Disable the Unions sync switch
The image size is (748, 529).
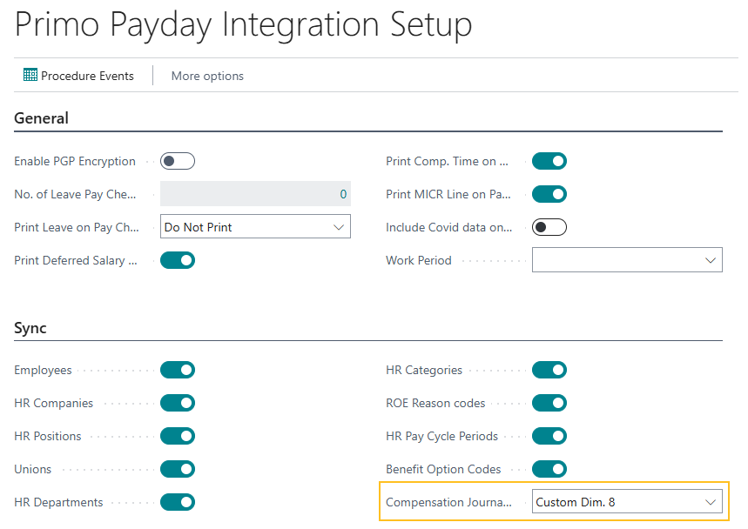[177, 469]
